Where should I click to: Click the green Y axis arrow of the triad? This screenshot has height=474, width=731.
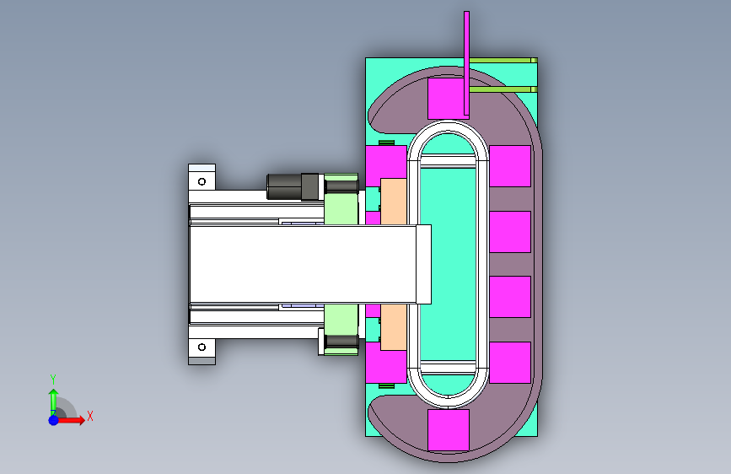click(x=53, y=401)
